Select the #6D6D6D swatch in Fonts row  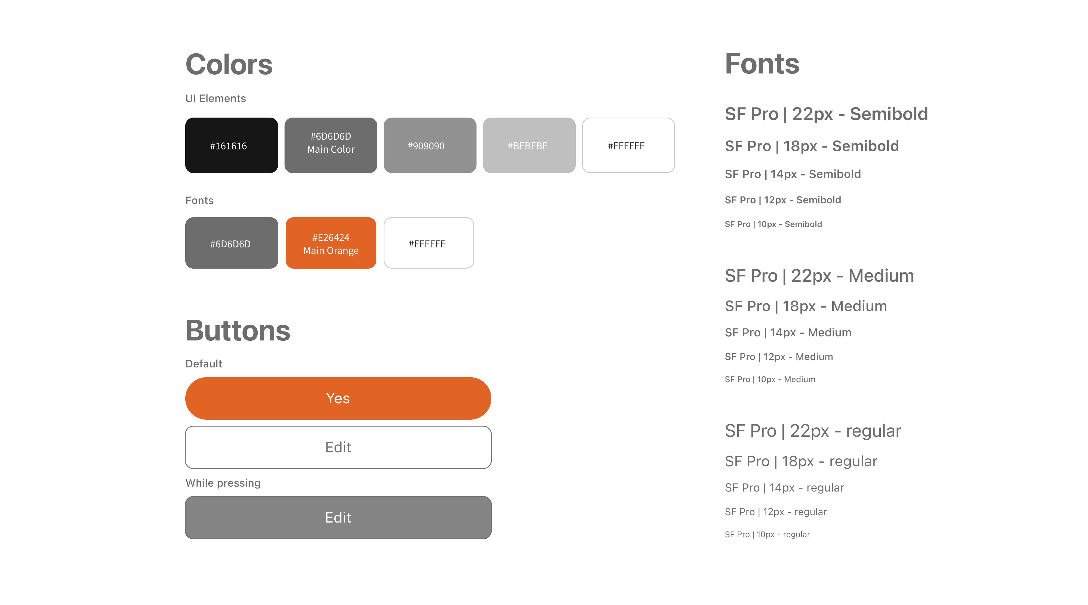(x=232, y=243)
